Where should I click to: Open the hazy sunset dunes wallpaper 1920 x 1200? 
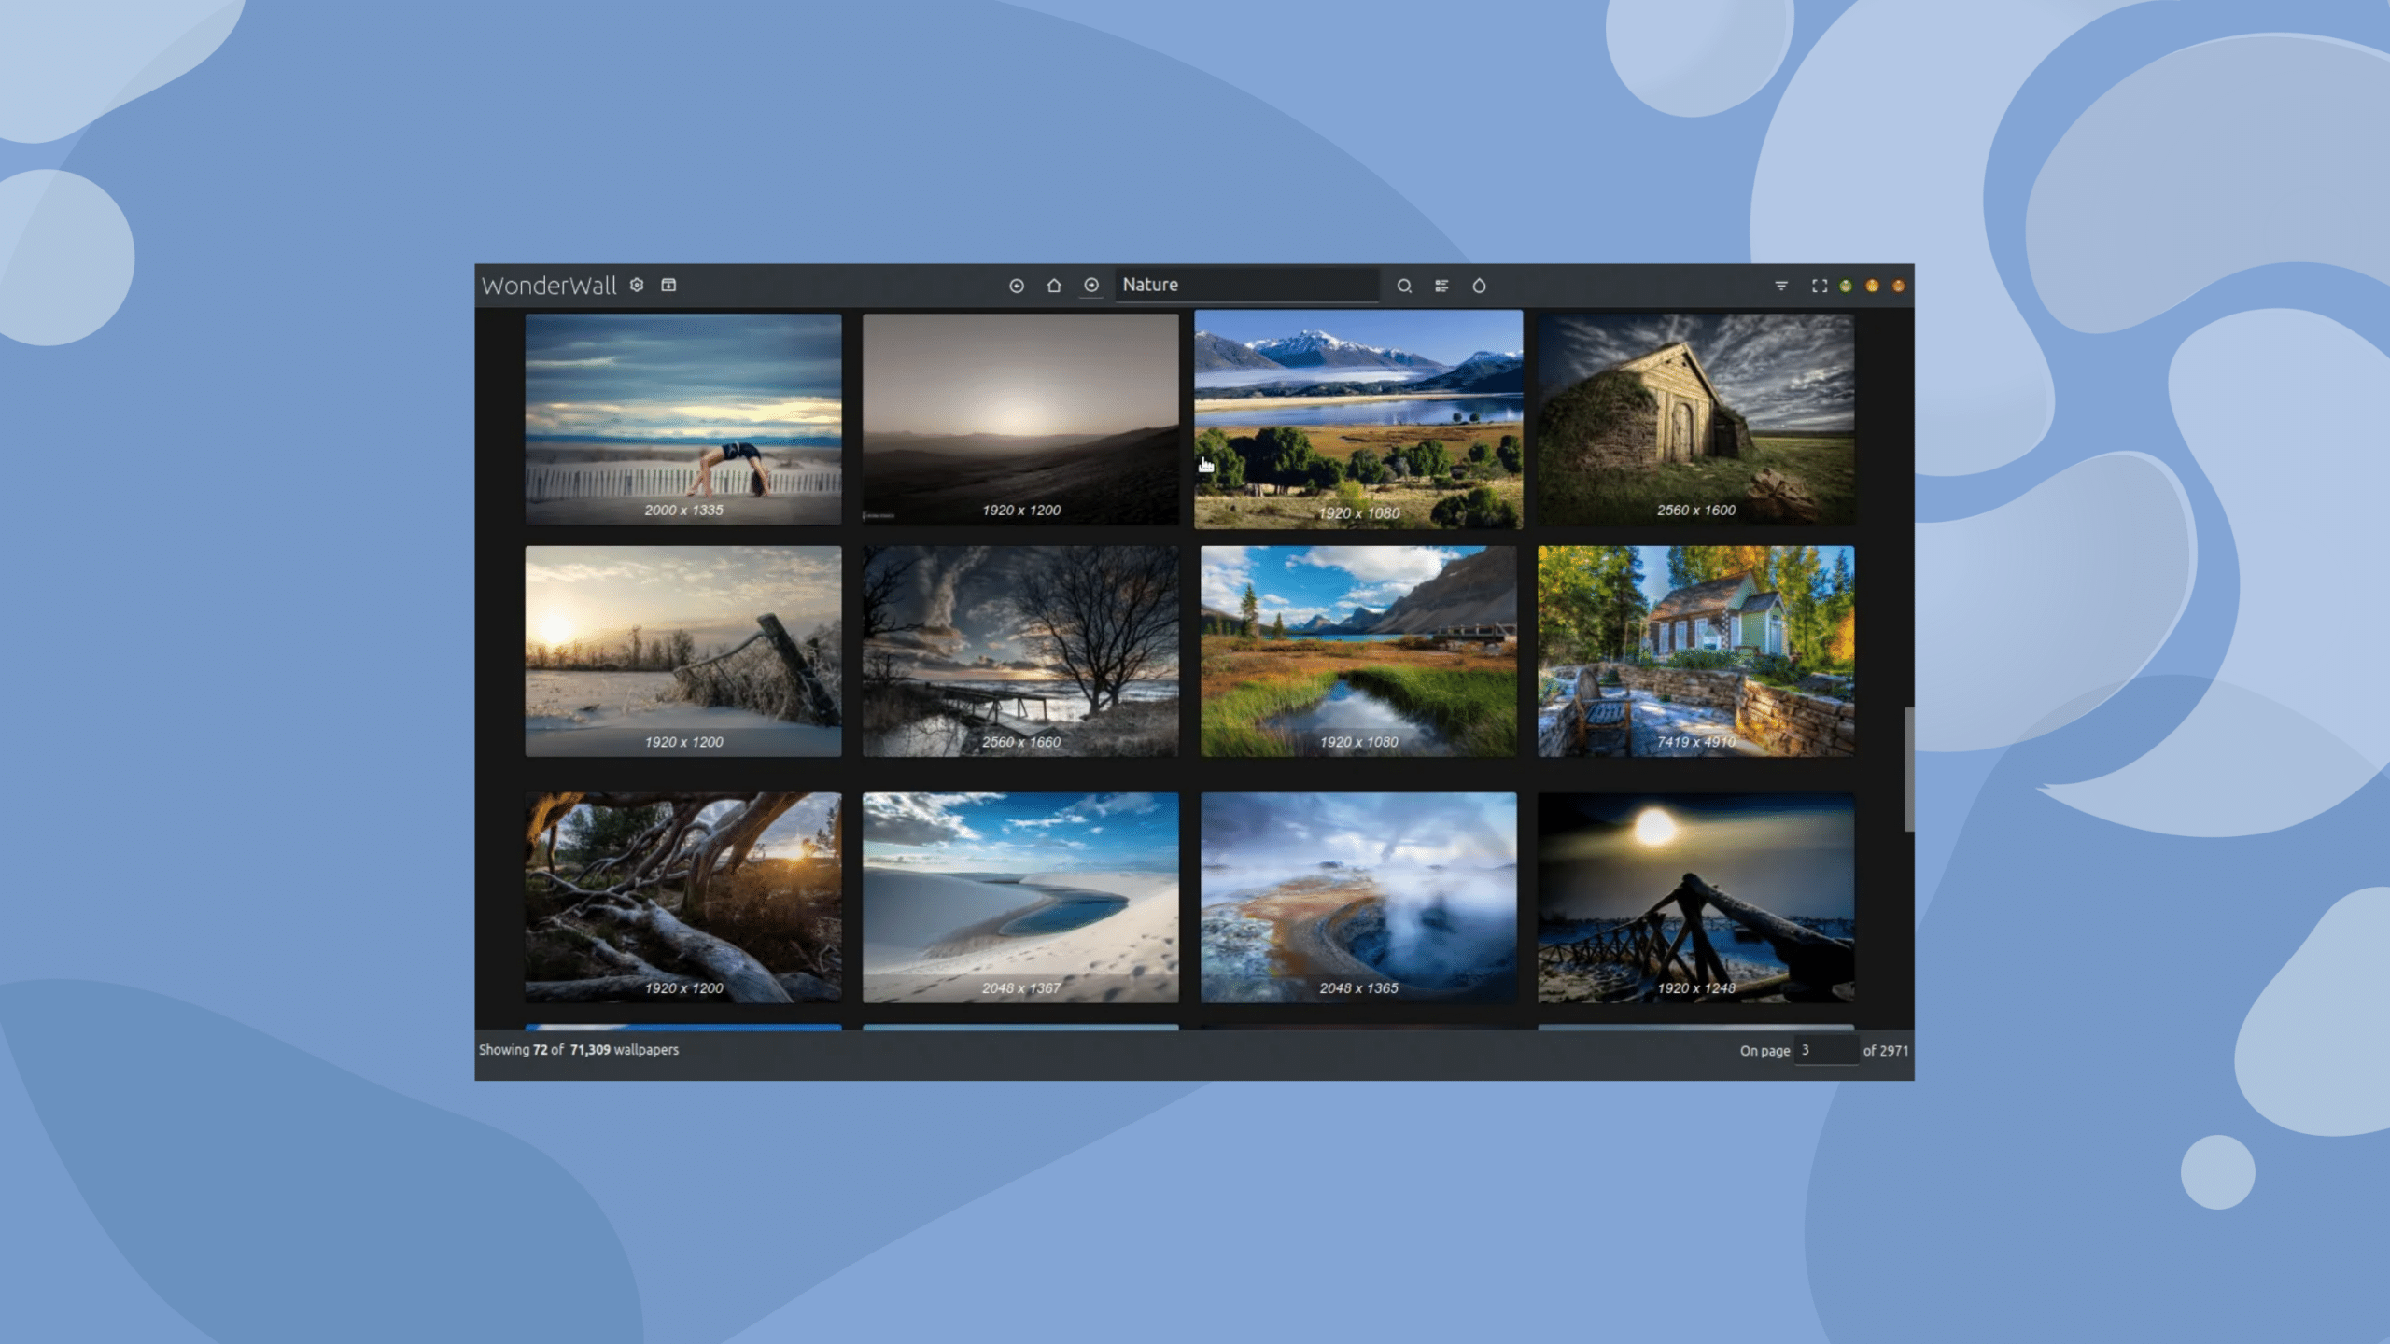(1020, 419)
